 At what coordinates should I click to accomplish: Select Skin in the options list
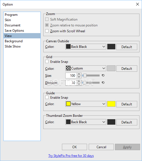click(22, 20)
